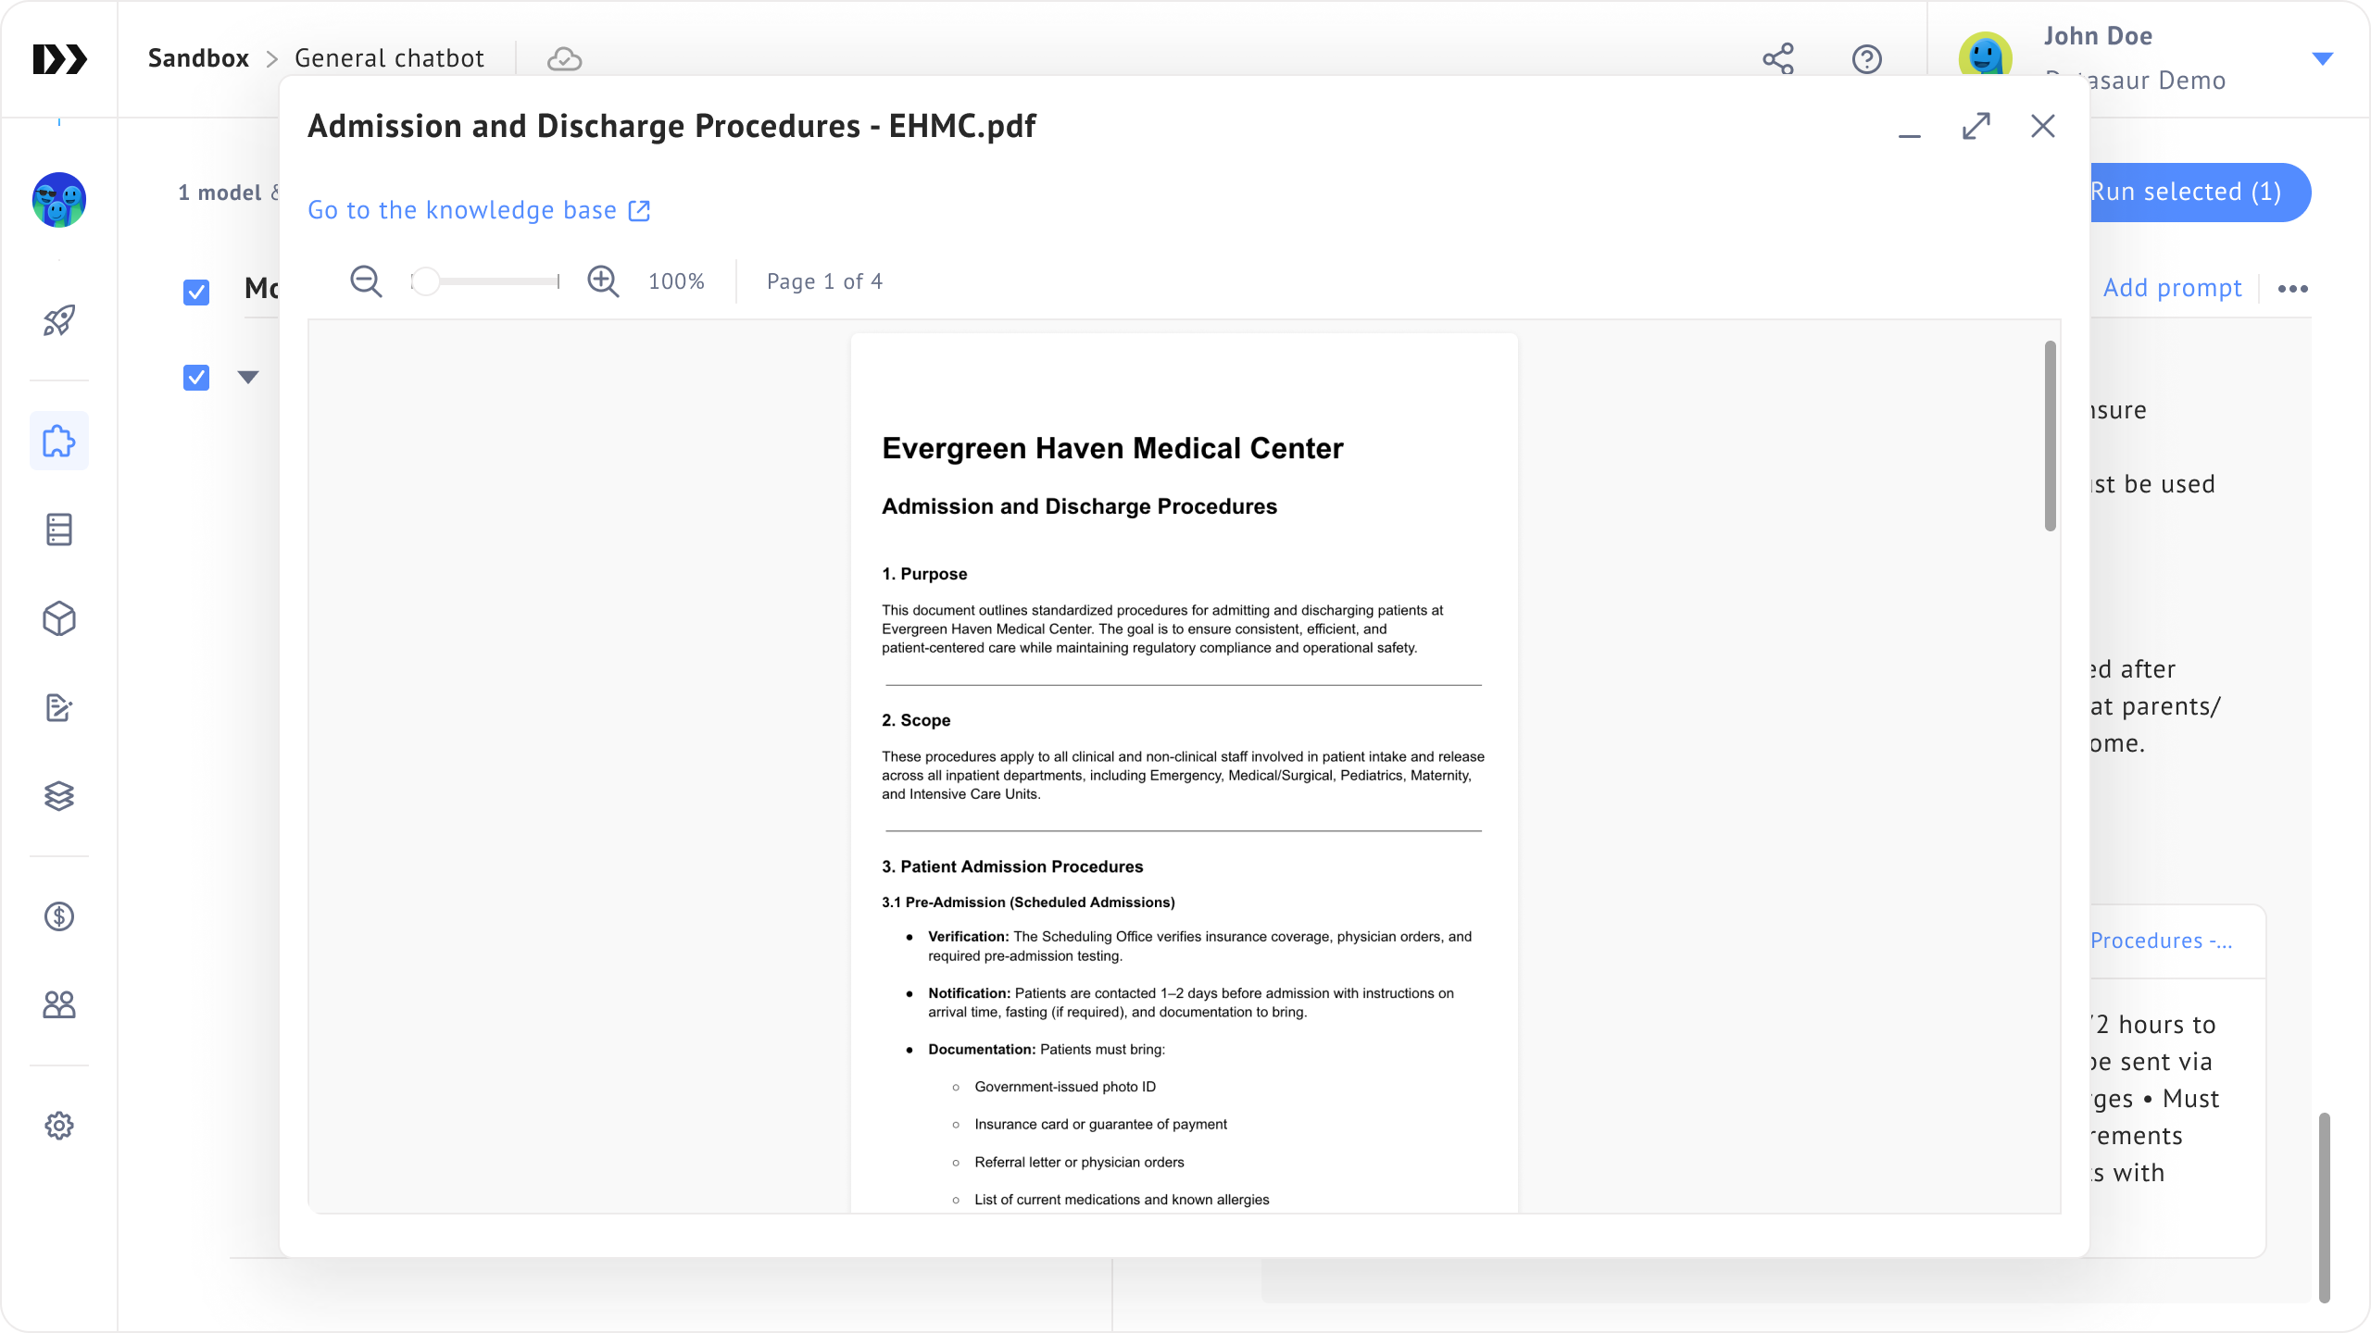Open the settings gear sidebar icon
The image size is (2371, 1333).
(59, 1126)
